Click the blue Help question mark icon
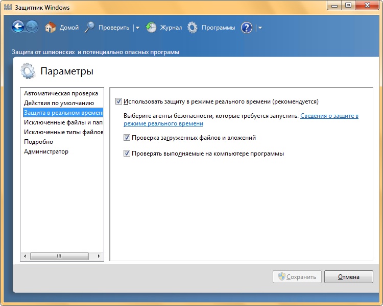This screenshot has height=306, width=383. [x=247, y=28]
